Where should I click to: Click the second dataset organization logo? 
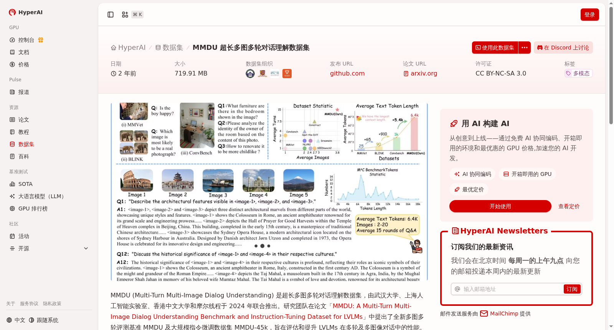(x=262, y=73)
